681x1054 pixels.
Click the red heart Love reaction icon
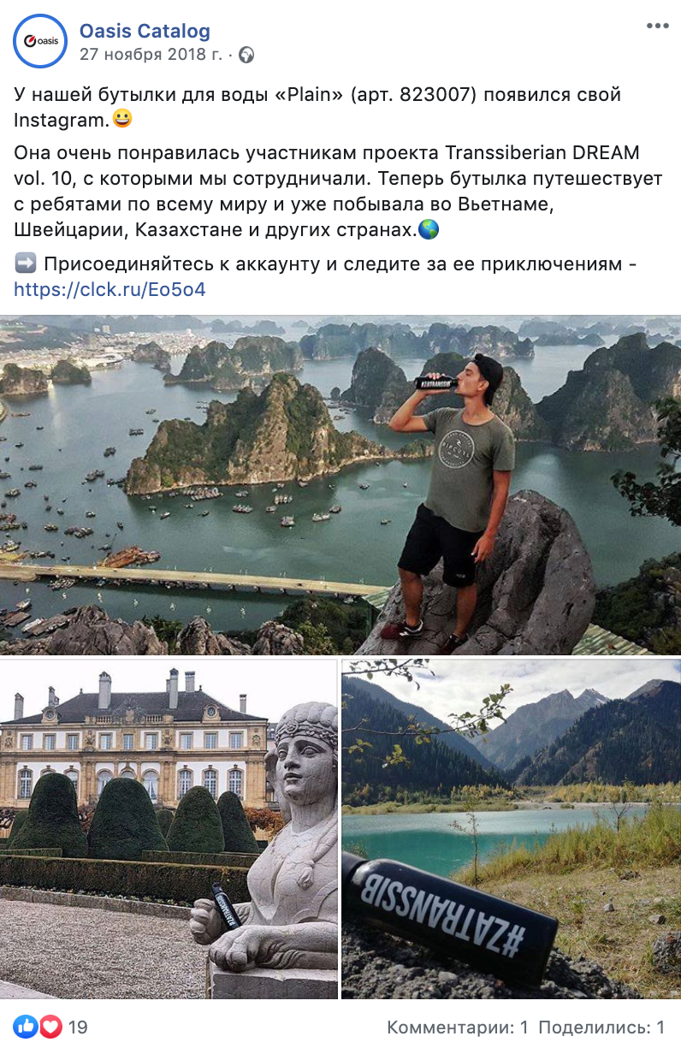tap(50, 1027)
